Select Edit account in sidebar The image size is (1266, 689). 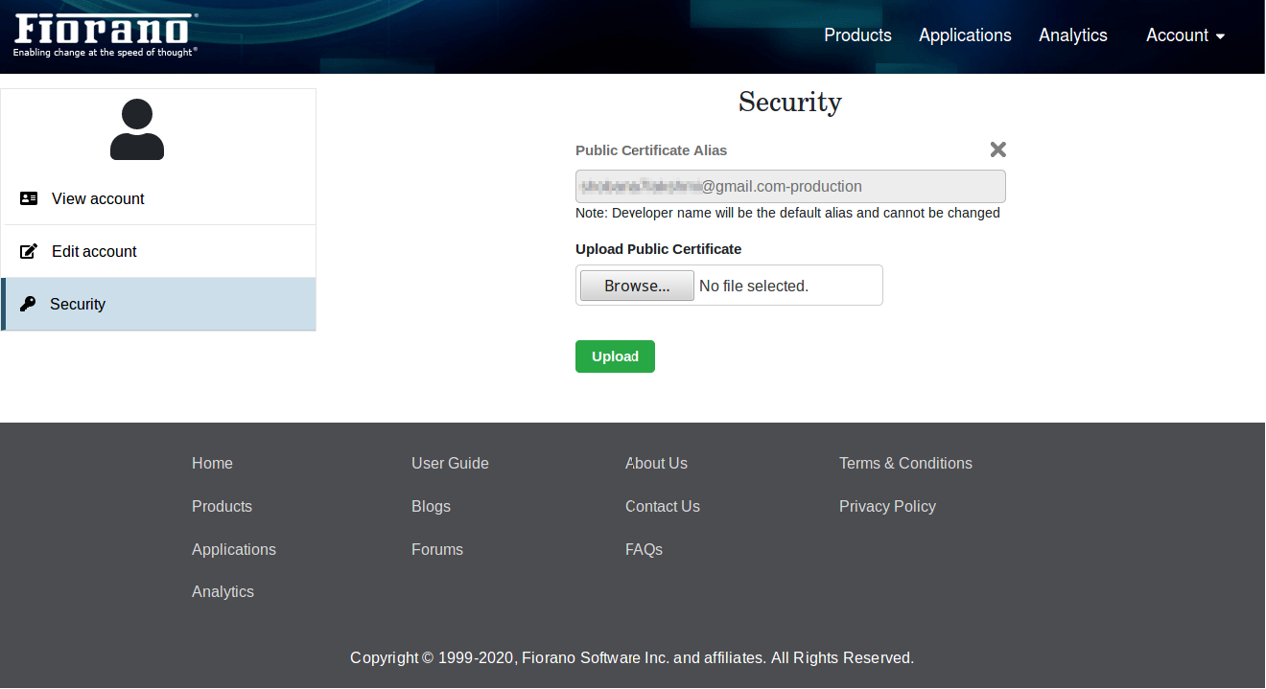click(94, 251)
